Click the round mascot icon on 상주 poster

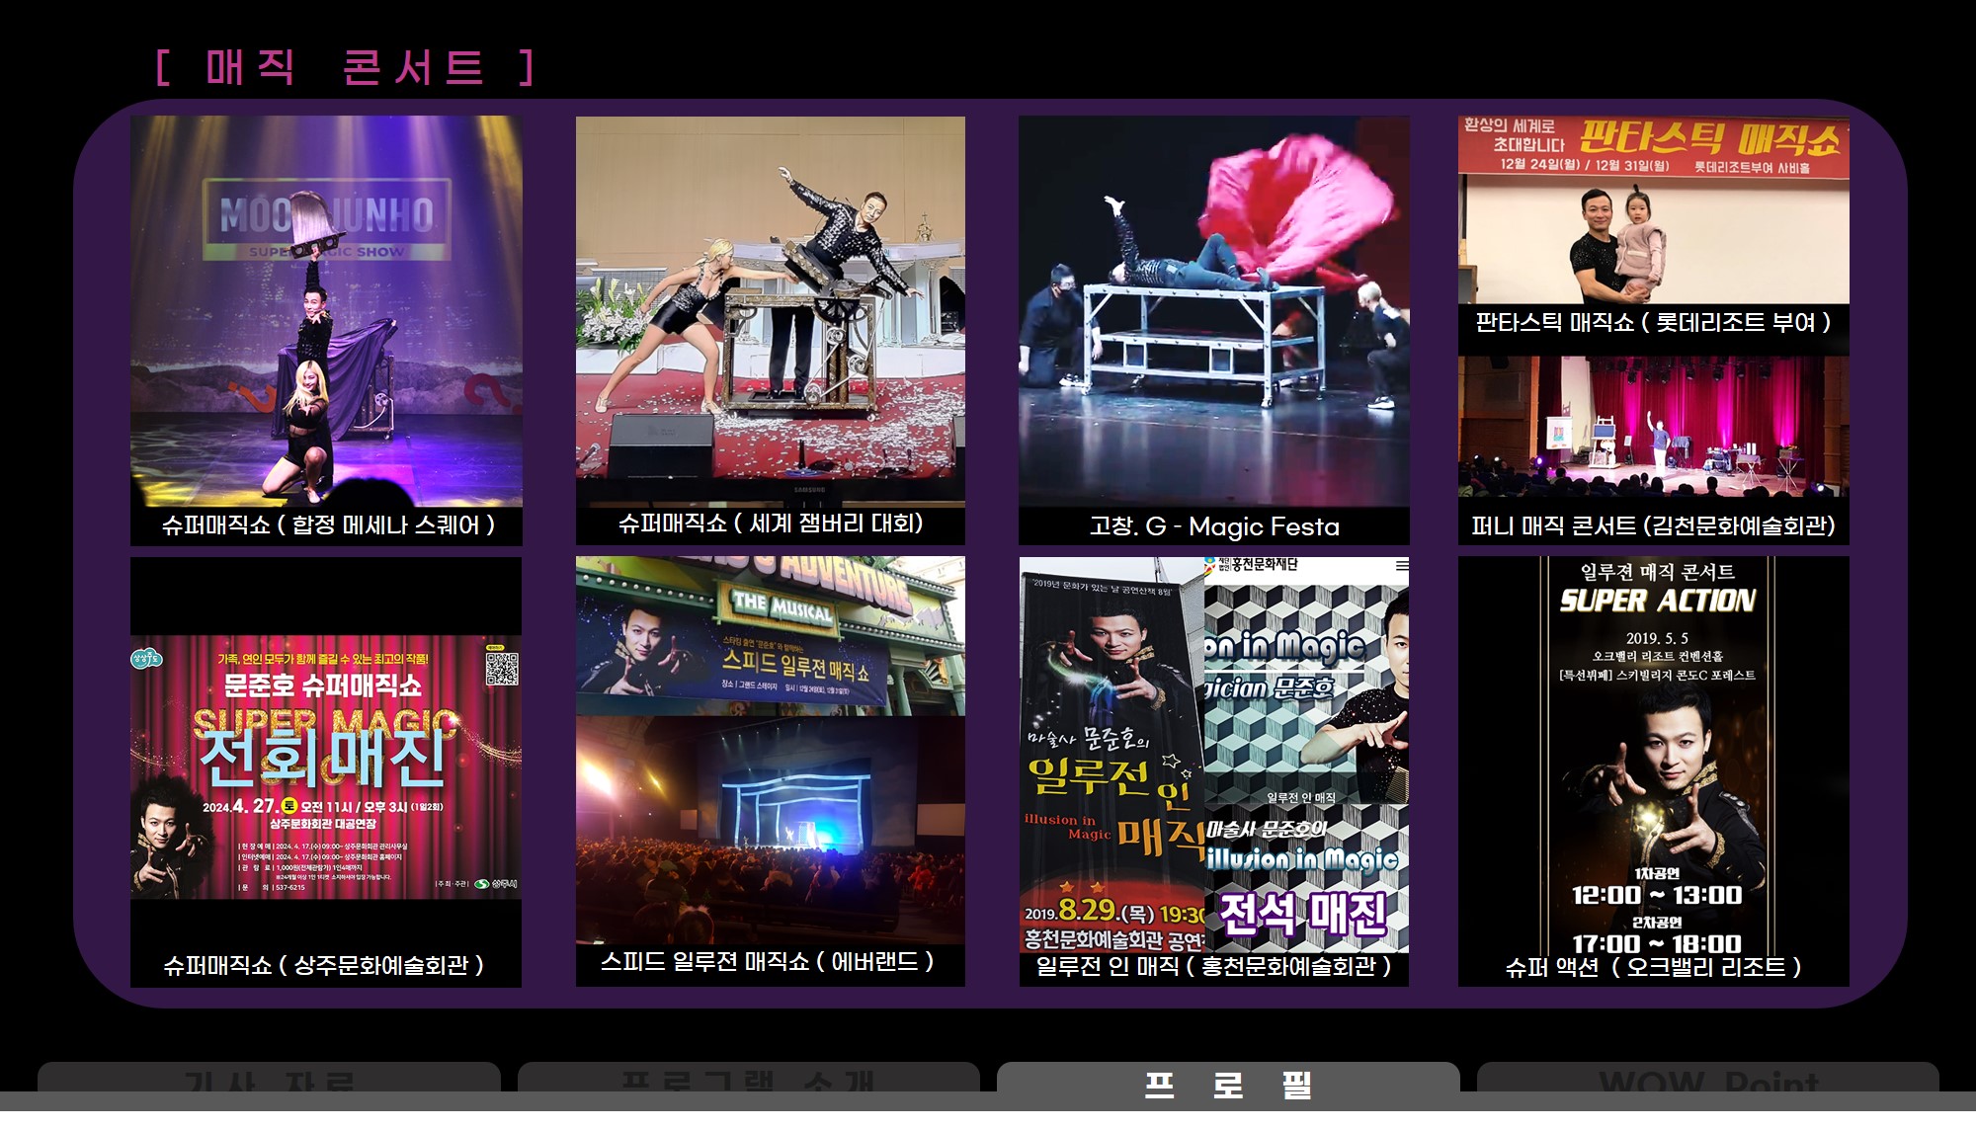coord(146,659)
